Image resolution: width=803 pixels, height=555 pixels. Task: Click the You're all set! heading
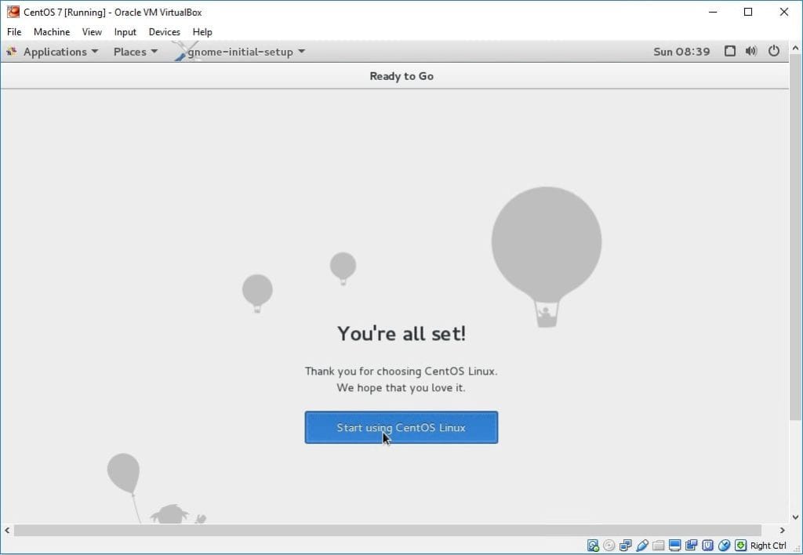pos(401,333)
